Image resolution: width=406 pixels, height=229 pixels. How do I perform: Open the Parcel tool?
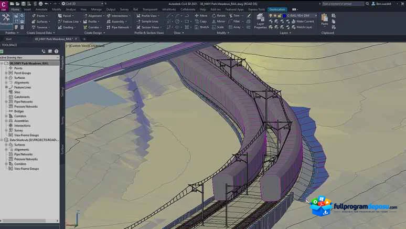(x=66, y=16)
